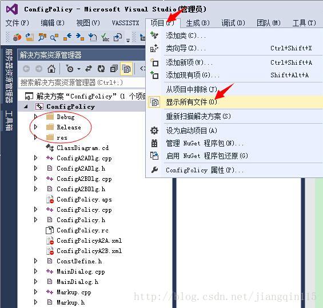Click the spell check abc toolbar icon
The height and width of the screenshot is (308, 323).
(105, 37)
